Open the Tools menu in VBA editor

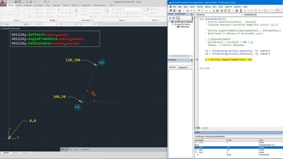click(221, 7)
